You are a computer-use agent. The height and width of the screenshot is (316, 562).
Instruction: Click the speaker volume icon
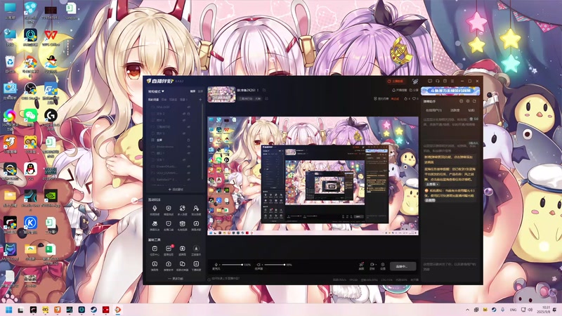click(258, 265)
